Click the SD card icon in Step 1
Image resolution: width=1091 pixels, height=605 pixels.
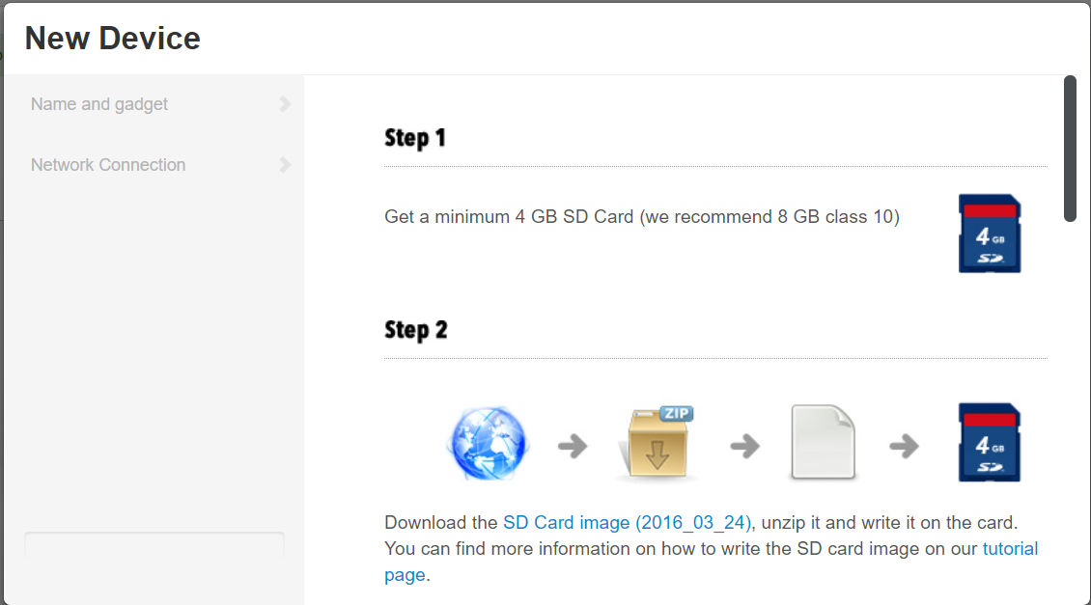click(x=990, y=234)
